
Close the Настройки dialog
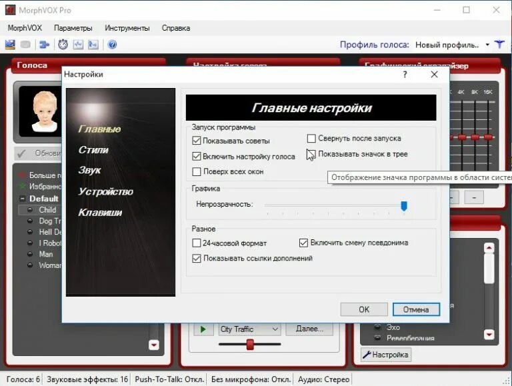(434, 75)
